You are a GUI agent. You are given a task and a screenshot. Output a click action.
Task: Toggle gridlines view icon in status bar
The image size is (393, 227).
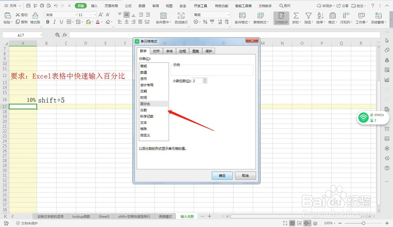(x=292, y=223)
